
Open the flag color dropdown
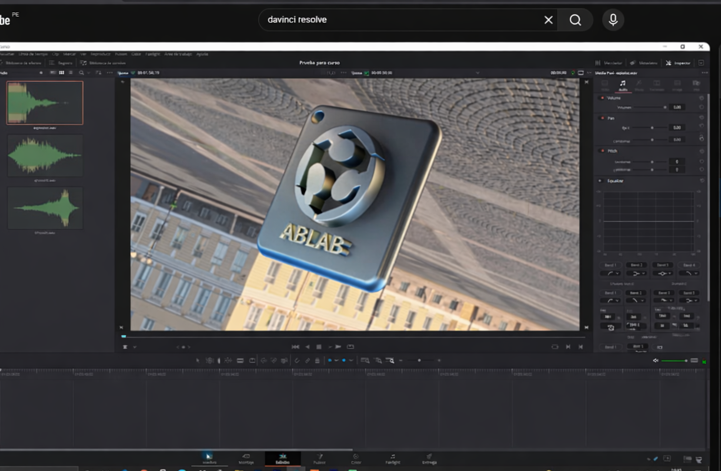coord(336,360)
